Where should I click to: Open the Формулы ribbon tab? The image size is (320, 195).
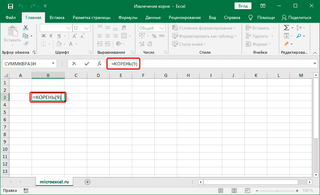(128, 18)
